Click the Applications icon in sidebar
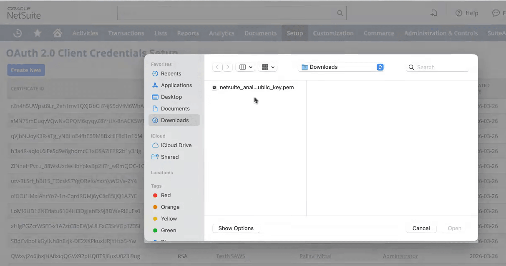This screenshot has width=506, height=266. pyautogui.click(x=155, y=85)
